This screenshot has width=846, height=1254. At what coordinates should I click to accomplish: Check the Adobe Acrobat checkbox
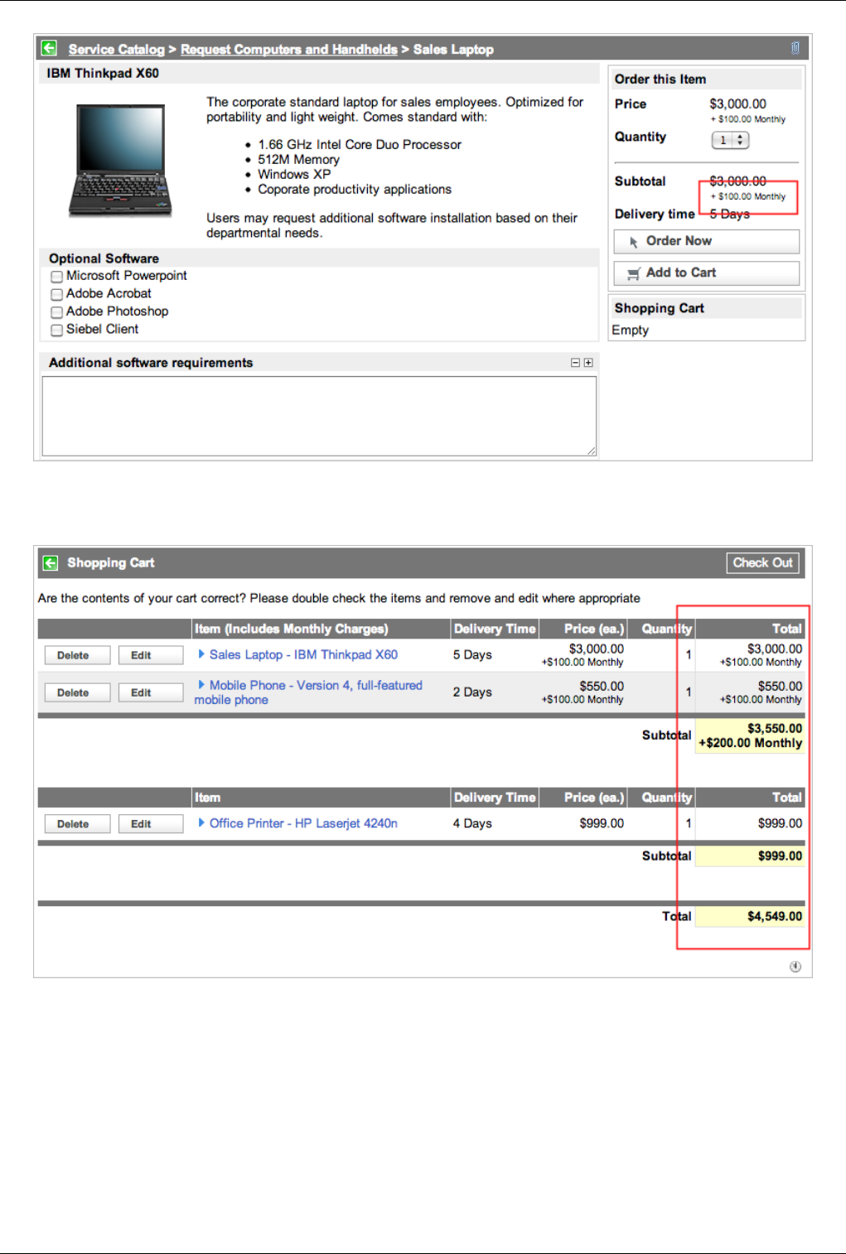pyautogui.click(x=57, y=294)
